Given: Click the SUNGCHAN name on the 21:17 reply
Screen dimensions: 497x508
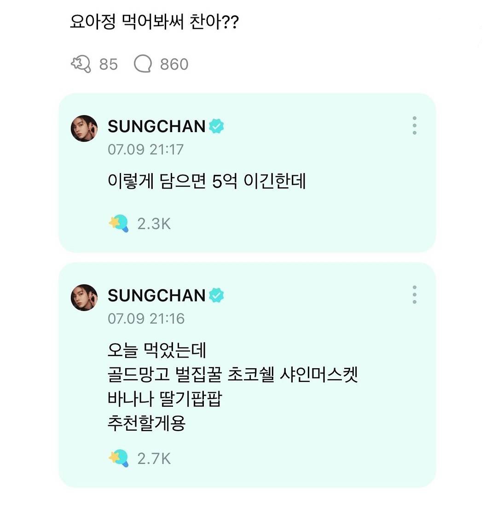Looking at the screenshot, I should pos(156,126).
